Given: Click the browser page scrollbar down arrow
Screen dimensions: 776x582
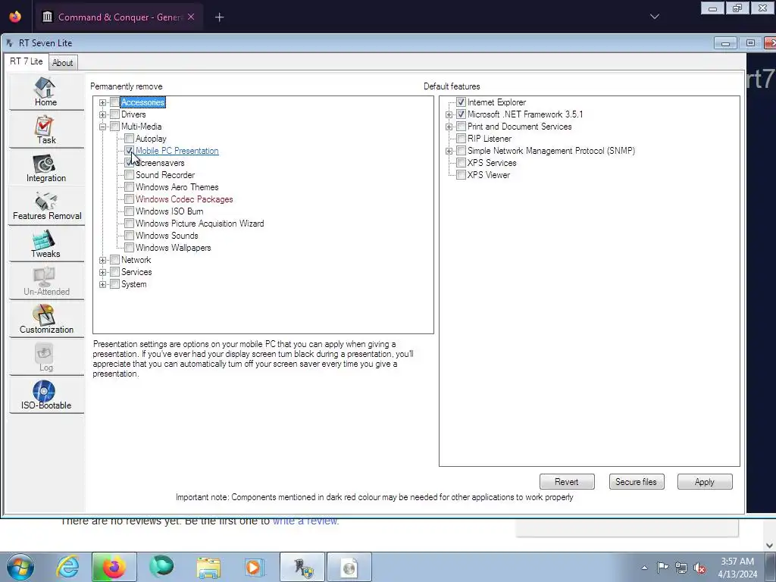Looking at the screenshot, I should tap(770, 546).
